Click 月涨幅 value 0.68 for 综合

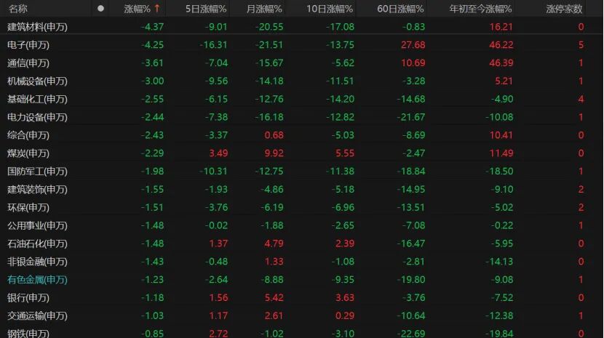click(274, 135)
